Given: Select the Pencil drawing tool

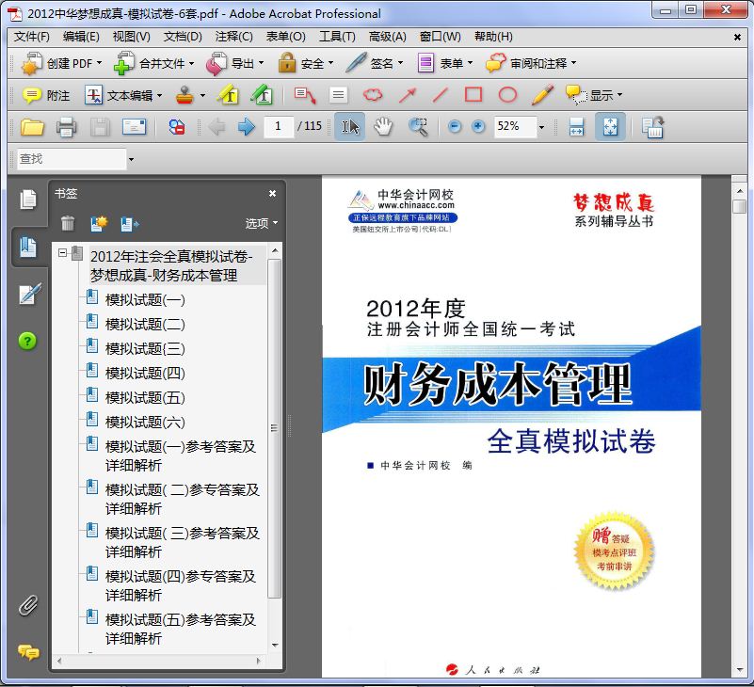Looking at the screenshot, I should (x=542, y=95).
